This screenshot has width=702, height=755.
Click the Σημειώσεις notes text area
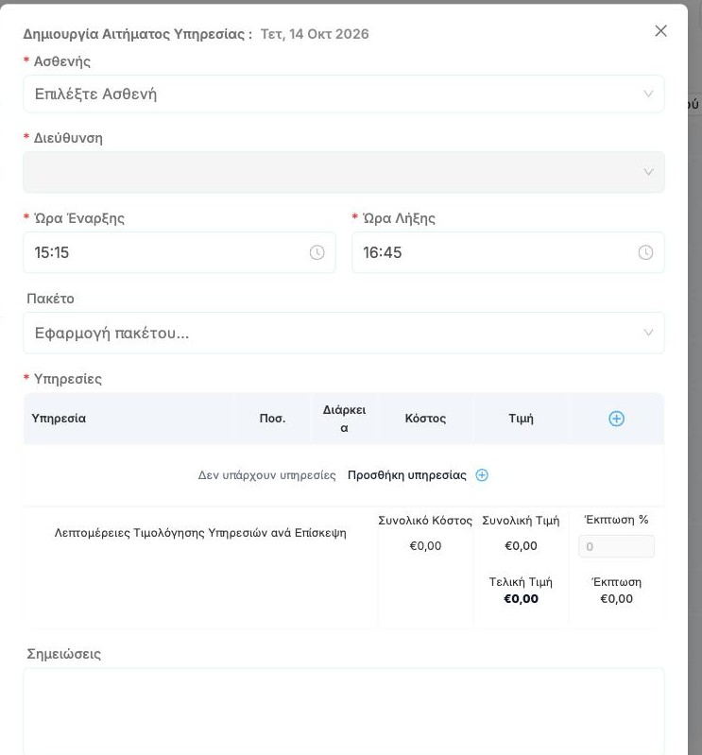pos(344,712)
